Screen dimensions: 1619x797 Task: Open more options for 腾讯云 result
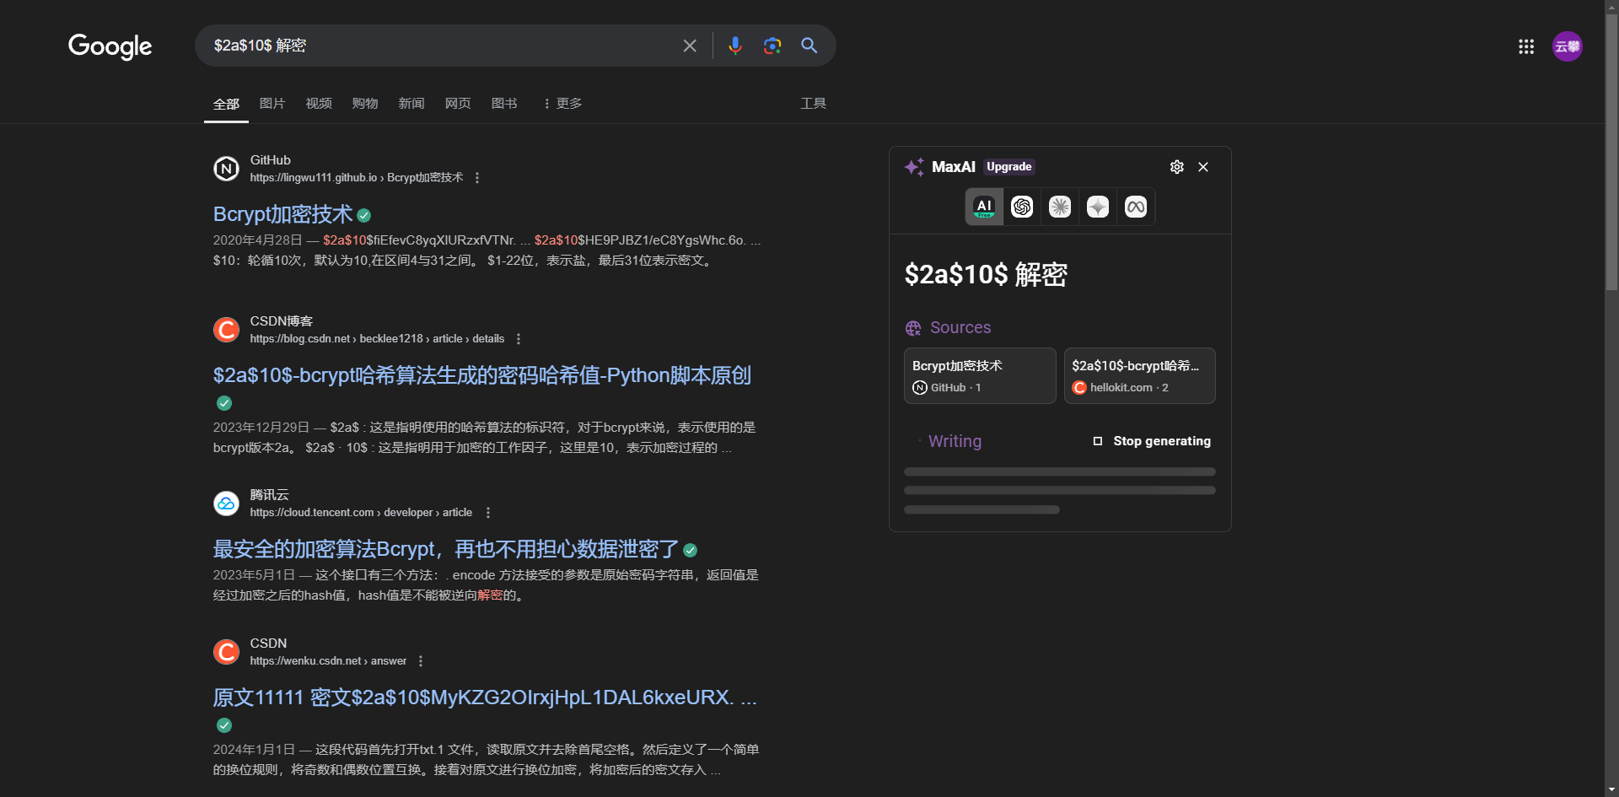click(x=488, y=513)
